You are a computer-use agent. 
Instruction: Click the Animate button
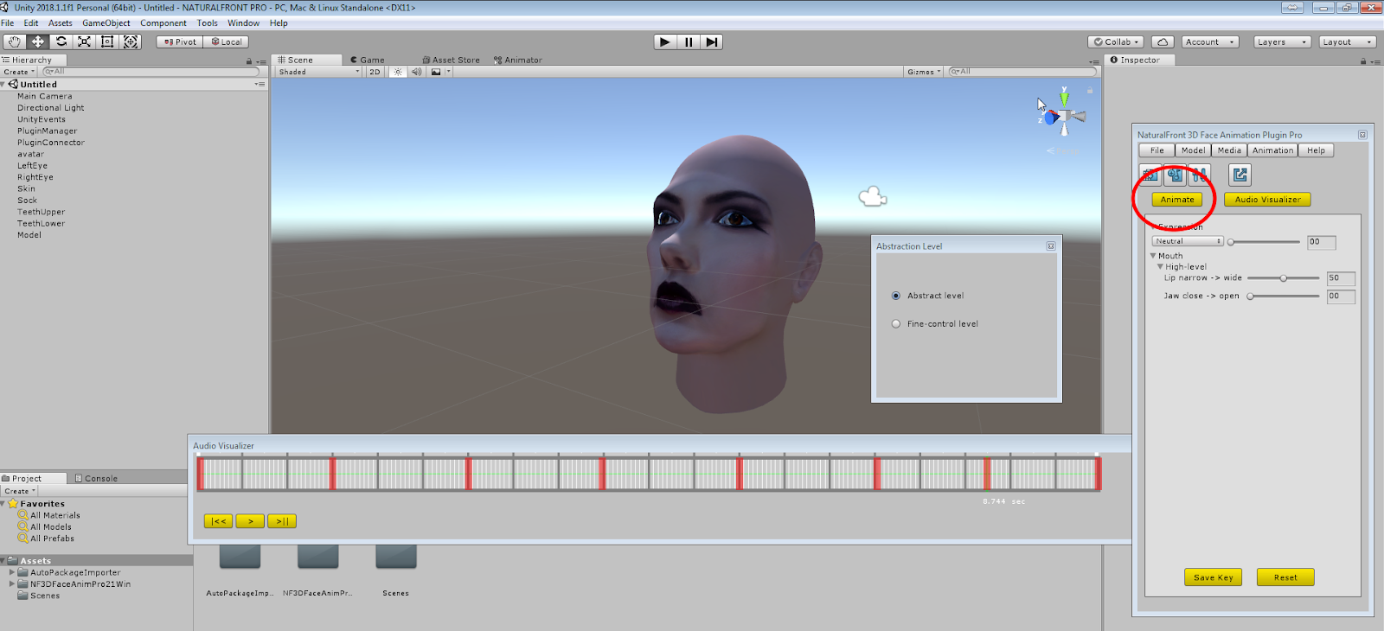[x=1177, y=200]
